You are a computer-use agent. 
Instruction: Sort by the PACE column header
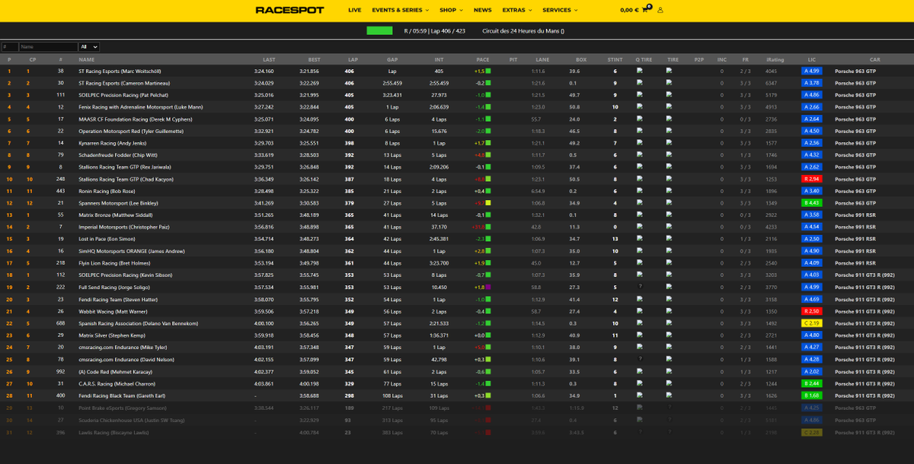tap(483, 59)
